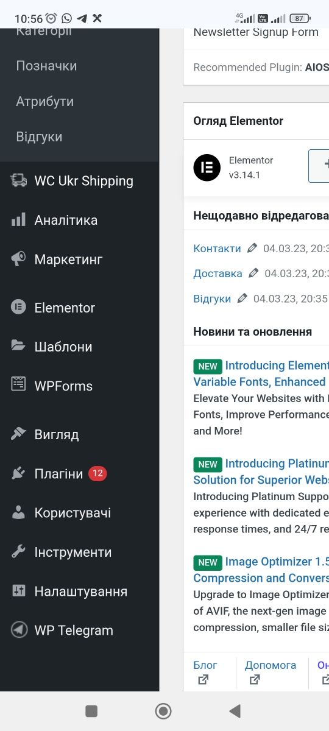Open the Допомога footer link
The width and height of the screenshot is (329, 731).
271,665
